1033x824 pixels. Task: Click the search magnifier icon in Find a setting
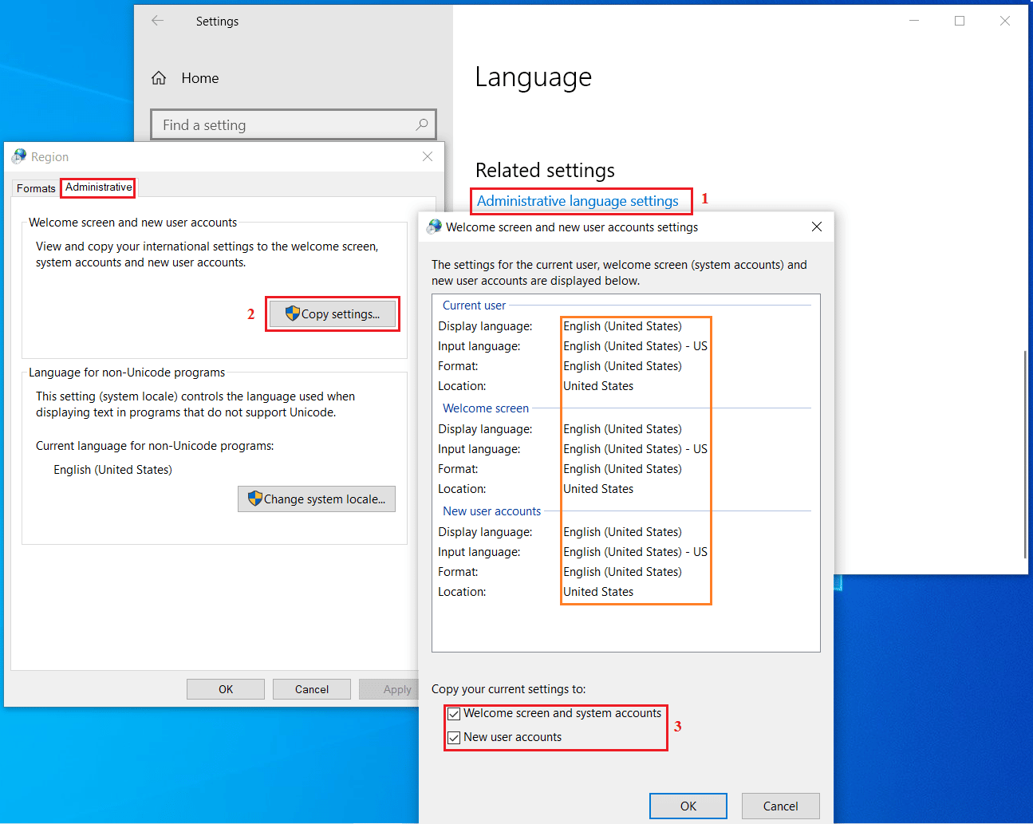point(421,124)
